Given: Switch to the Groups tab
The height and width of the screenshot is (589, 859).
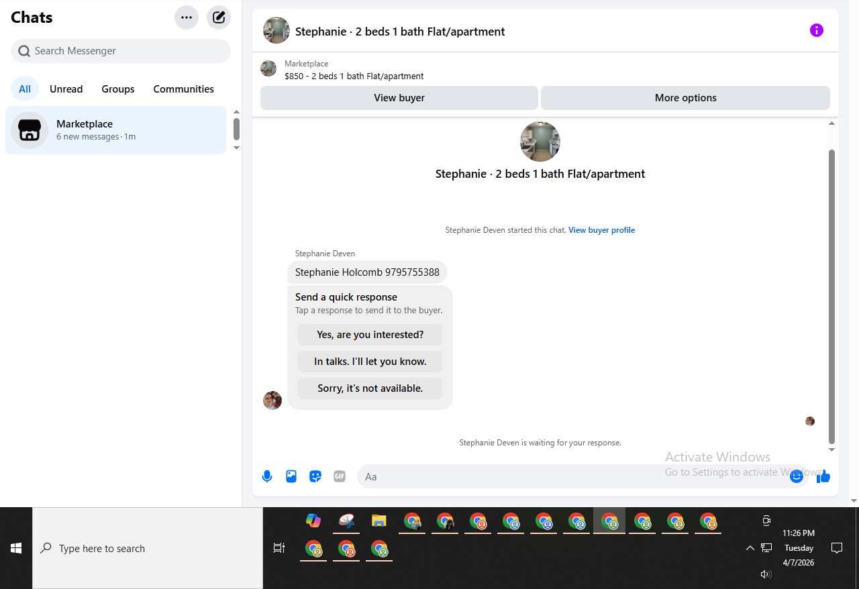Looking at the screenshot, I should pos(118,89).
